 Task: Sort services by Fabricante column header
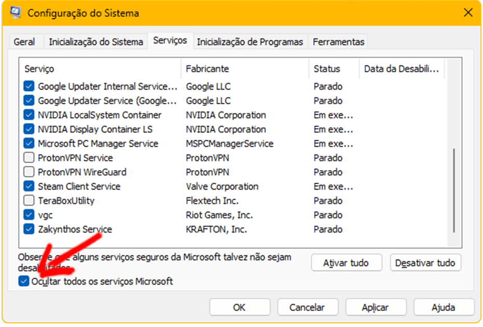click(207, 69)
